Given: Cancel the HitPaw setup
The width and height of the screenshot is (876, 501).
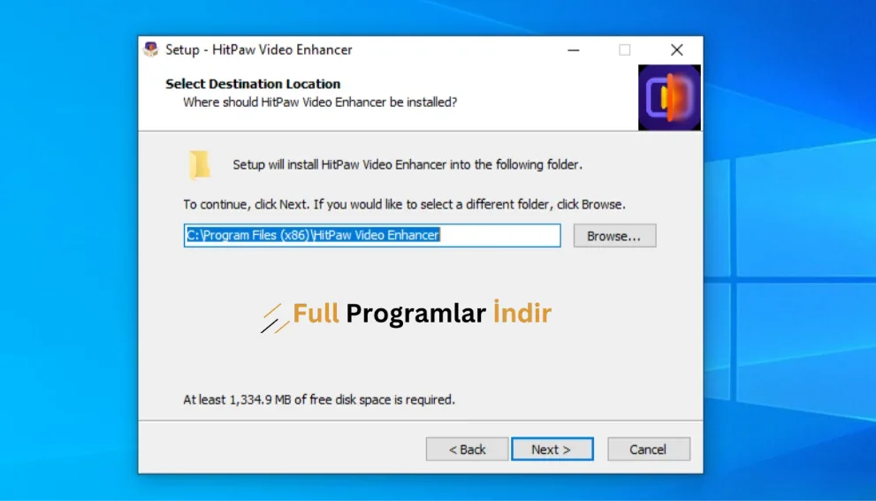Looking at the screenshot, I should pos(649,449).
